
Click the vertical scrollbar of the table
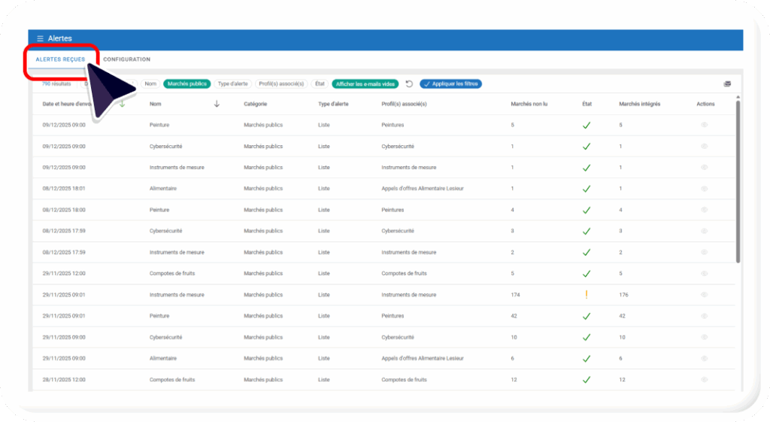[737, 181]
